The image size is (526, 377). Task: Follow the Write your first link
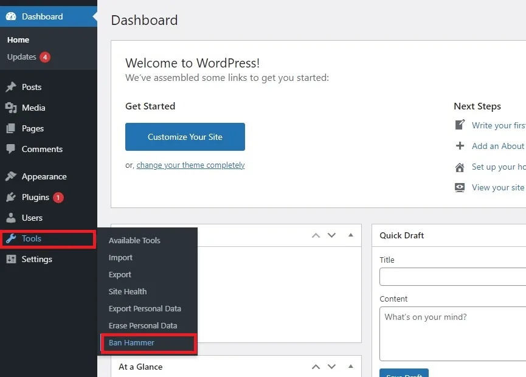click(499, 125)
